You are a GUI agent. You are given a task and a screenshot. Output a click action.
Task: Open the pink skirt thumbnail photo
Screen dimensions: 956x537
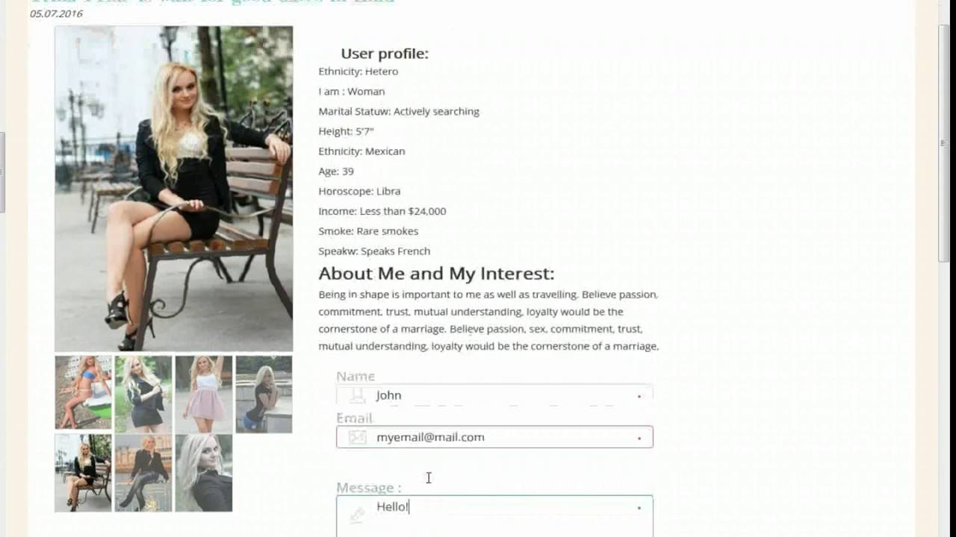click(204, 394)
